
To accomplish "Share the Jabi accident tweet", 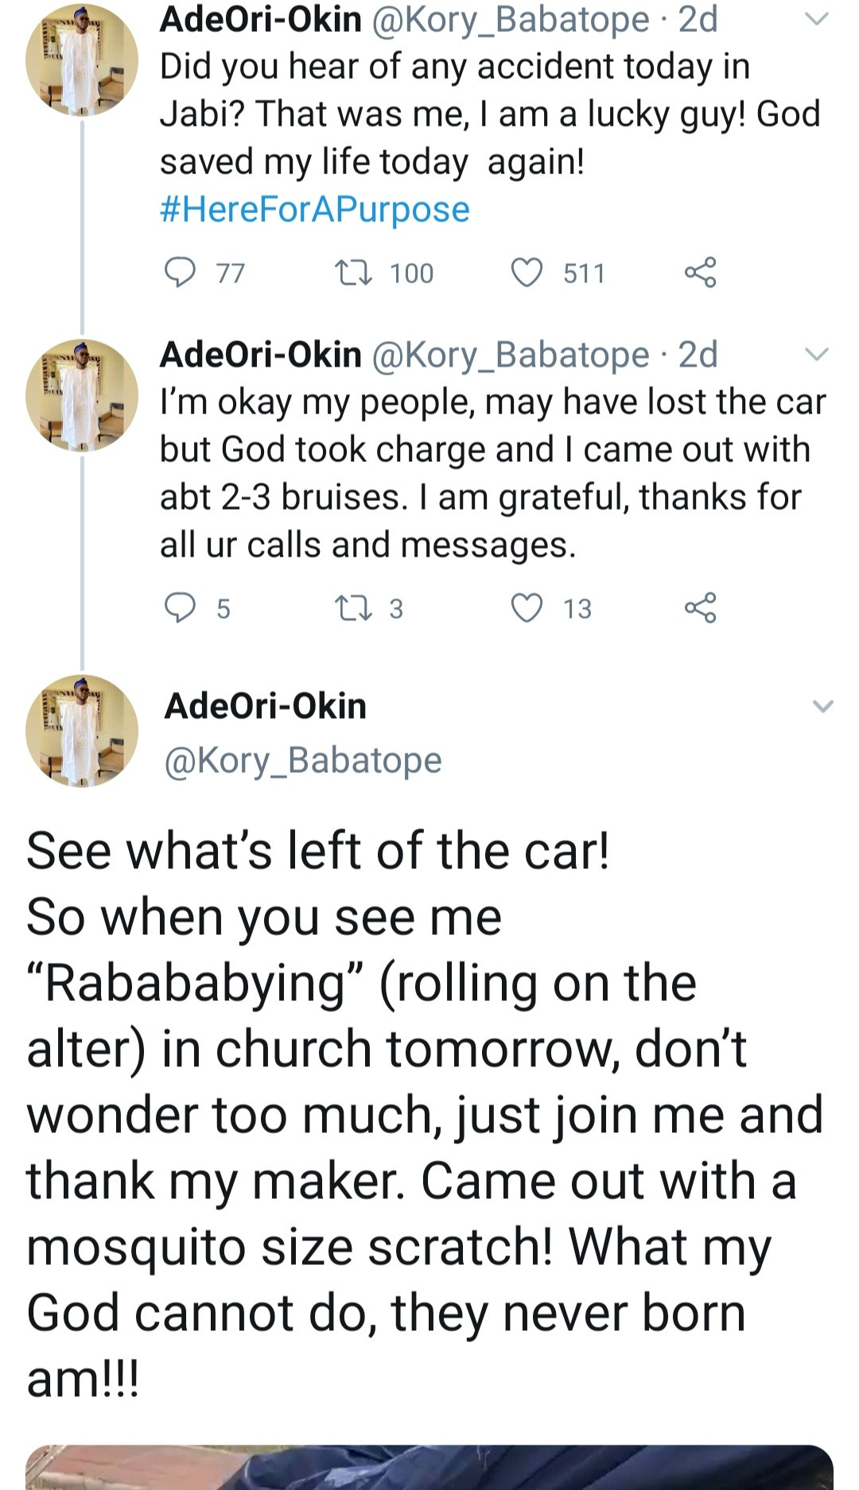I will pos(700,273).
